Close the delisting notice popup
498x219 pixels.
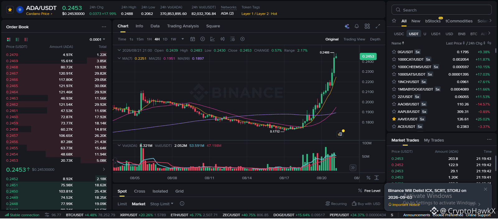(486, 189)
